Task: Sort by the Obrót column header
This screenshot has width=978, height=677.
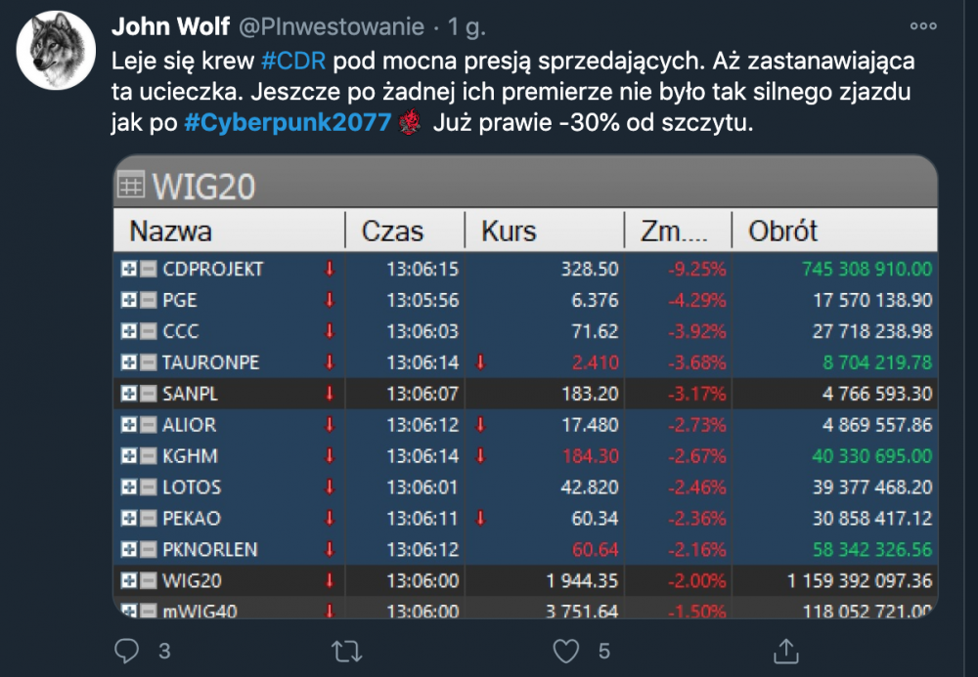Action: 782,232
